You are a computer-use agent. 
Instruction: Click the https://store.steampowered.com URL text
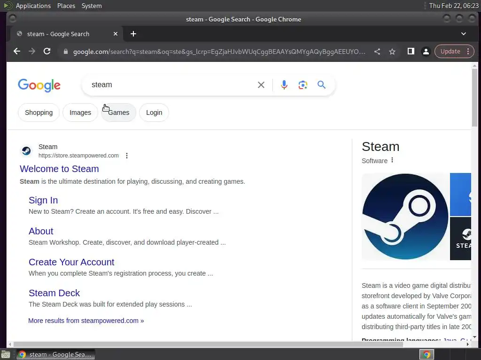[78, 156]
